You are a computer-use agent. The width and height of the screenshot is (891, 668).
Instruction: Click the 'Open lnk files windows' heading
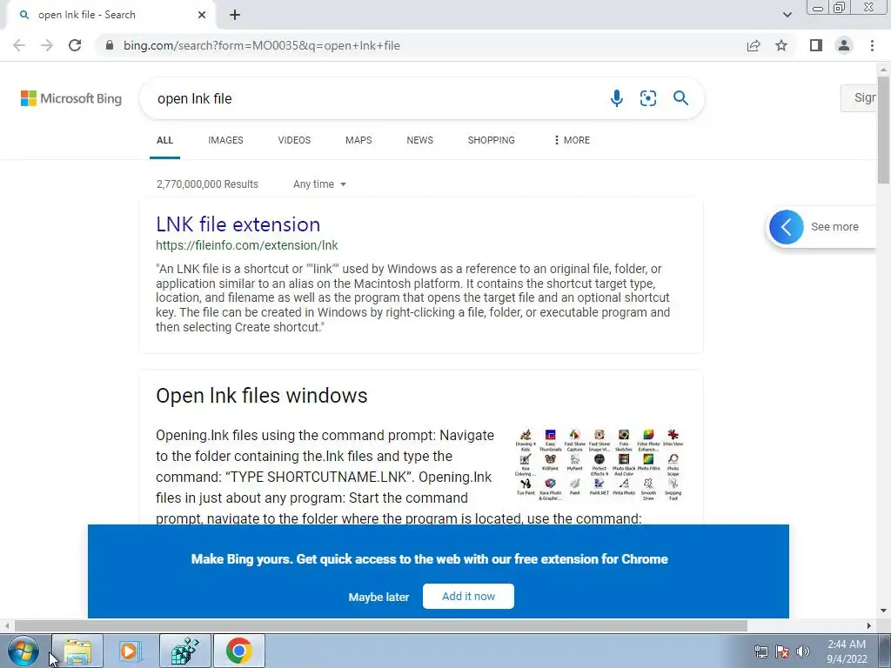pos(261,396)
